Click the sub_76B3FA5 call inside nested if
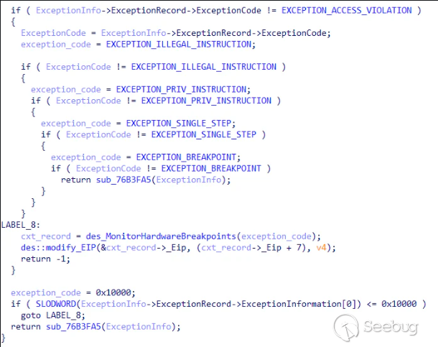438x347 pixels. click(124, 180)
